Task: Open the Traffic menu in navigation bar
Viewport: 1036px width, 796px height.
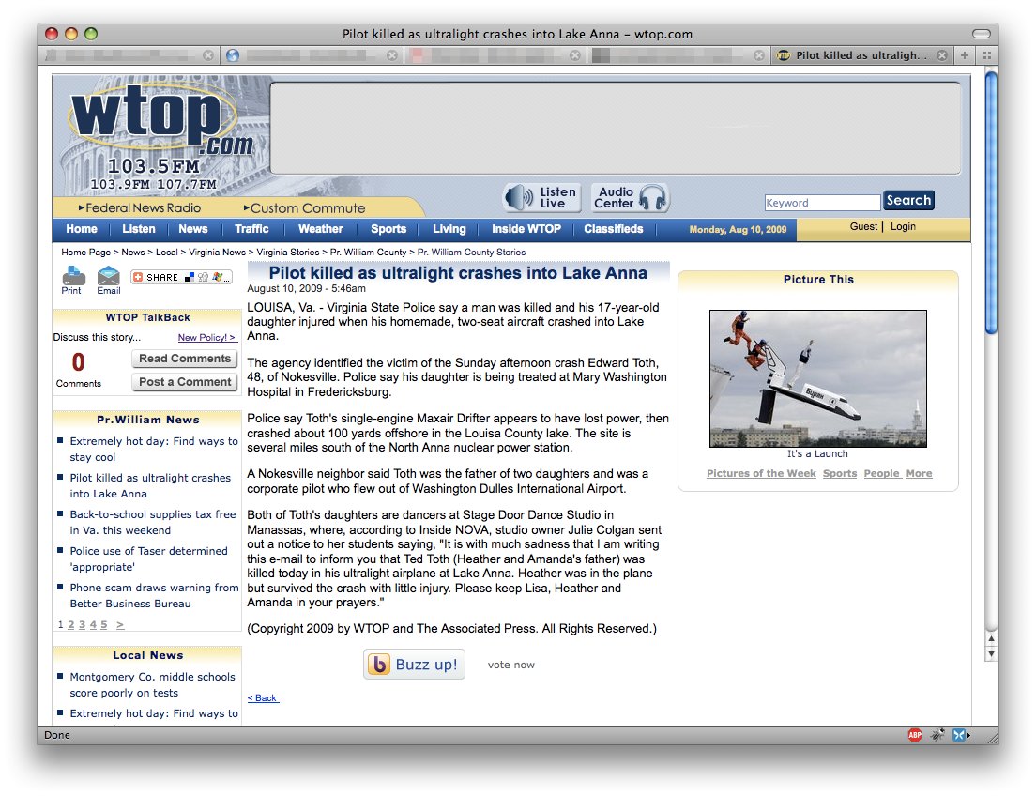Action: pyautogui.click(x=251, y=229)
